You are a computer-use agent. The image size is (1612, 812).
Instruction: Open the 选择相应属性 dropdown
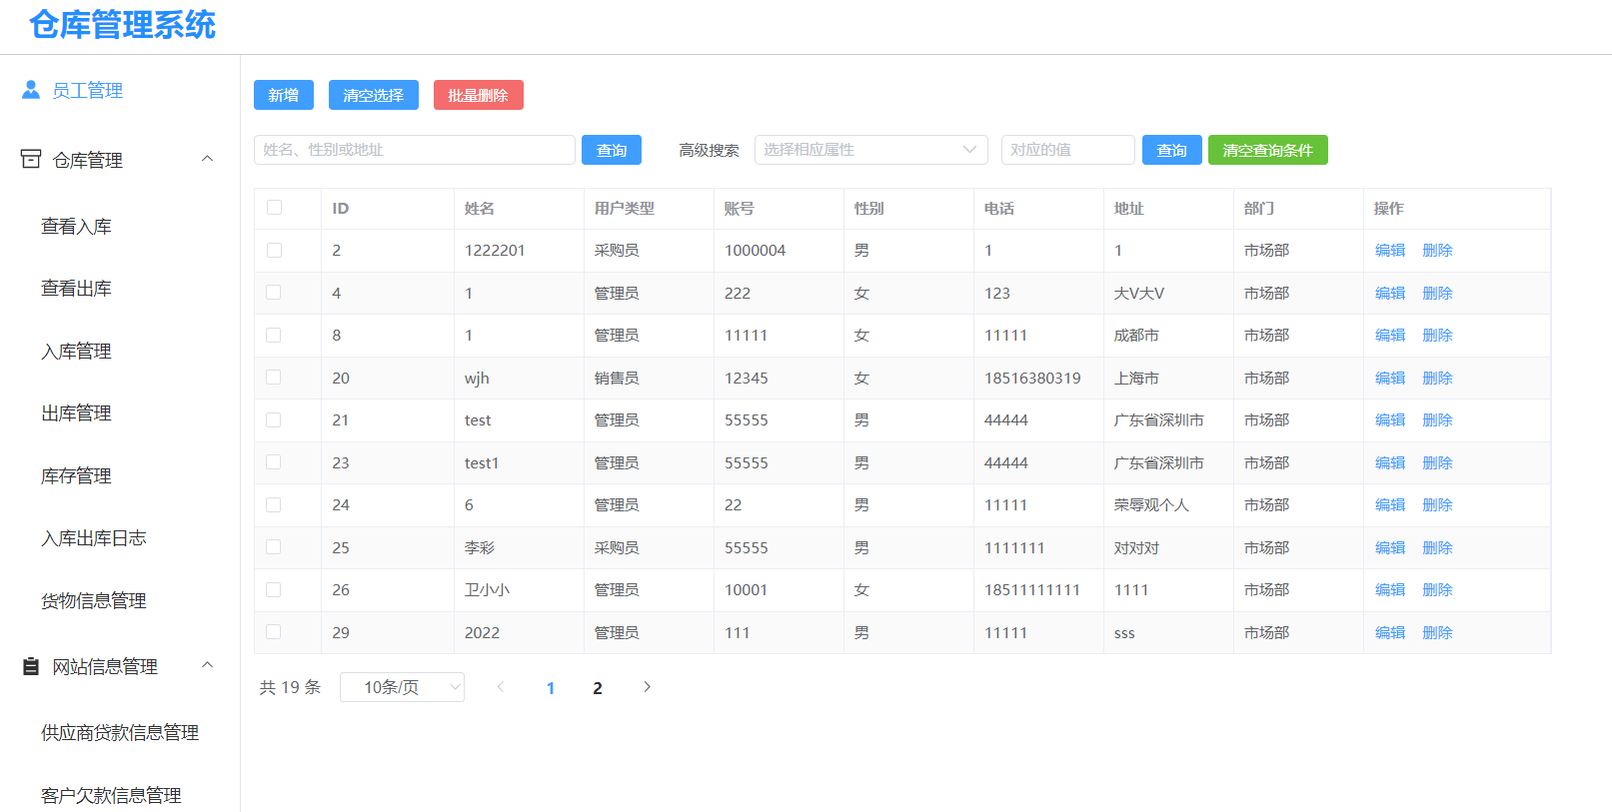click(x=870, y=150)
